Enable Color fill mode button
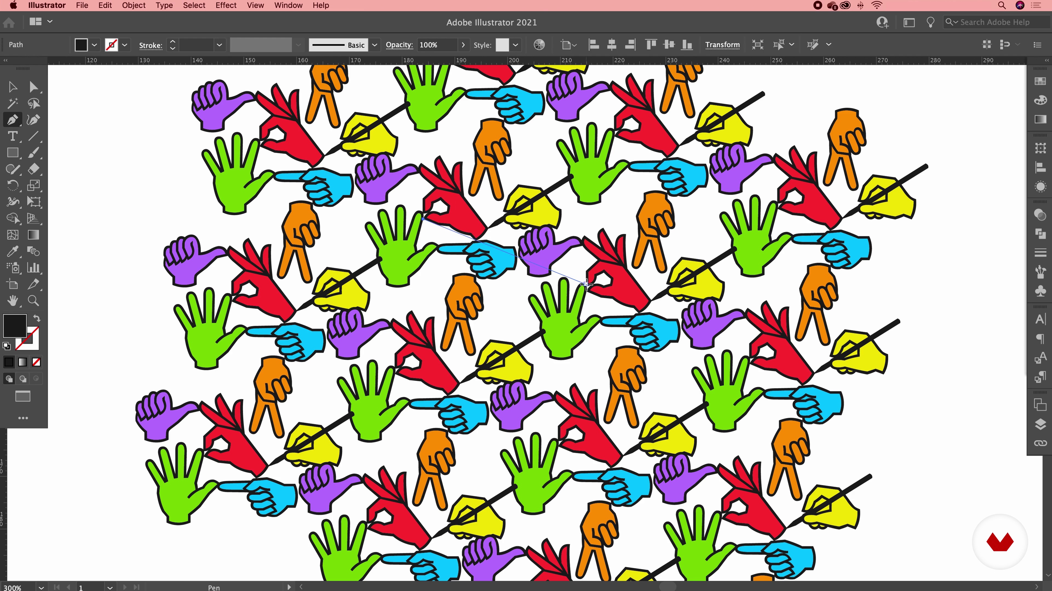The width and height of the screenshot is (1052, 591). coord(8,362)
